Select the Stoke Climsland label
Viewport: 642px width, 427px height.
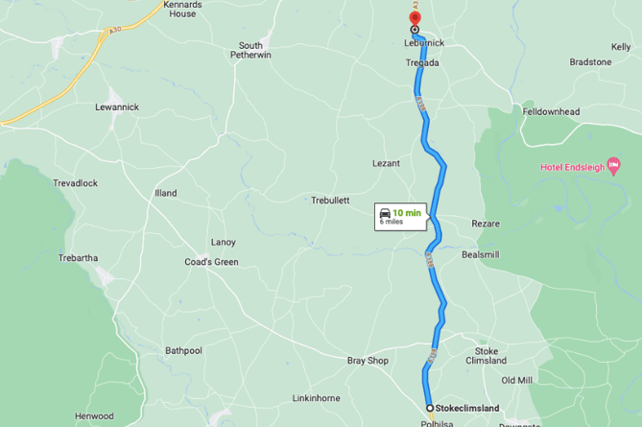click(x=486, y=356)
